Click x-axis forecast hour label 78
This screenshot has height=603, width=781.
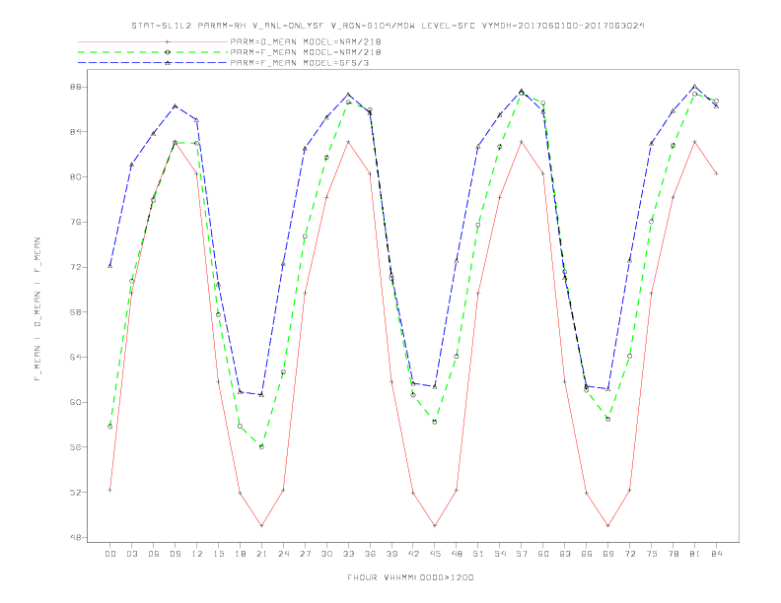673,554
